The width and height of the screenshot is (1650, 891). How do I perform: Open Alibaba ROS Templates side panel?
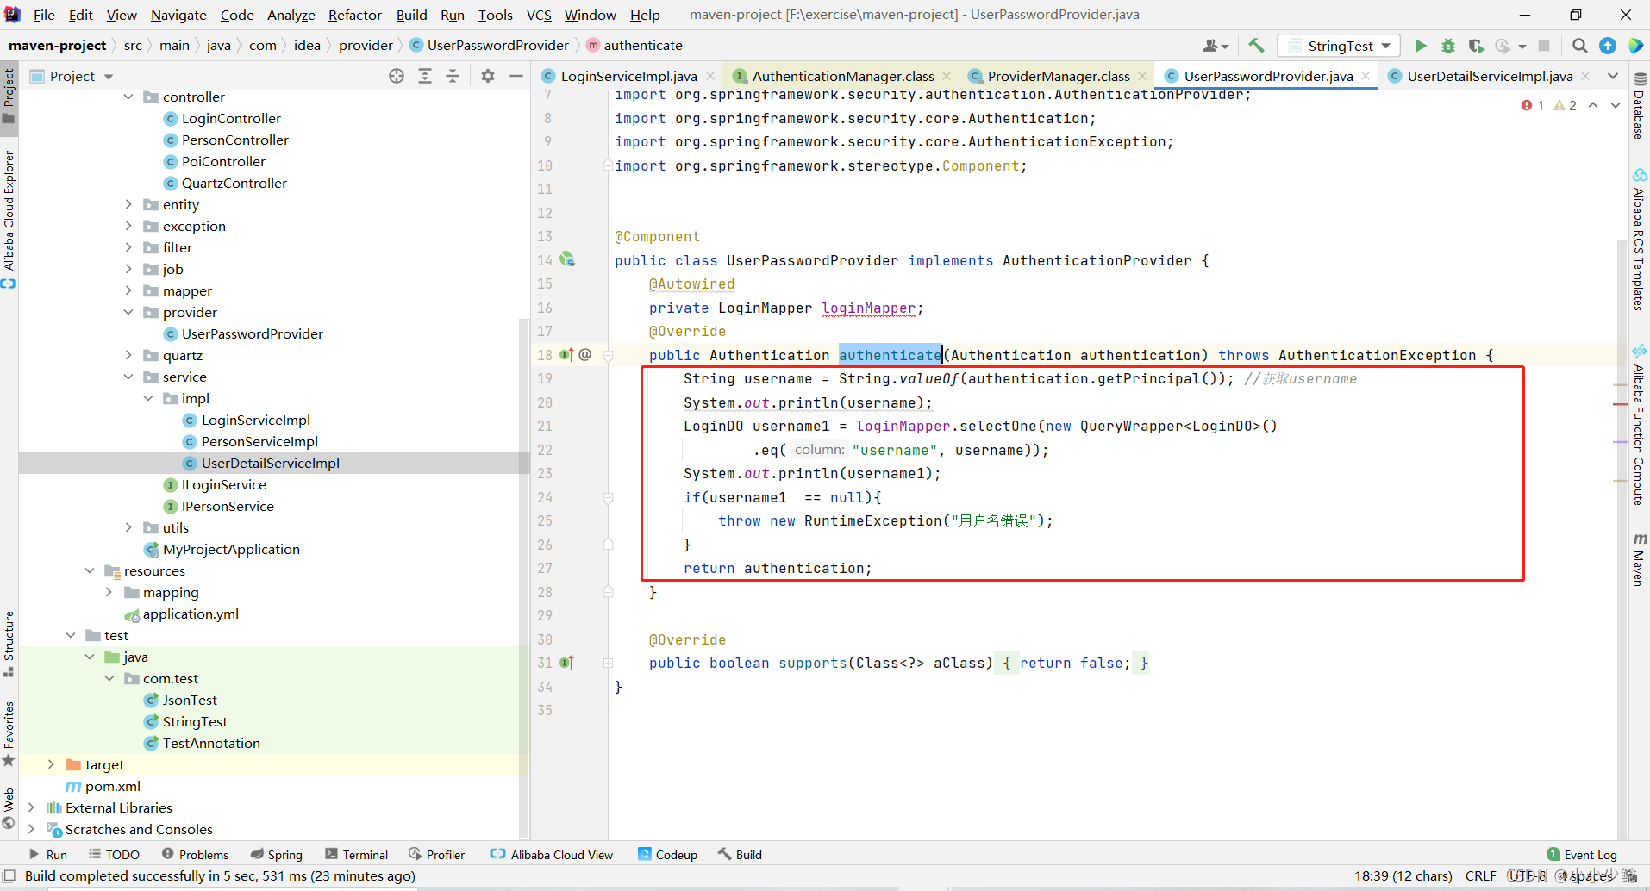pos(1639,240)
